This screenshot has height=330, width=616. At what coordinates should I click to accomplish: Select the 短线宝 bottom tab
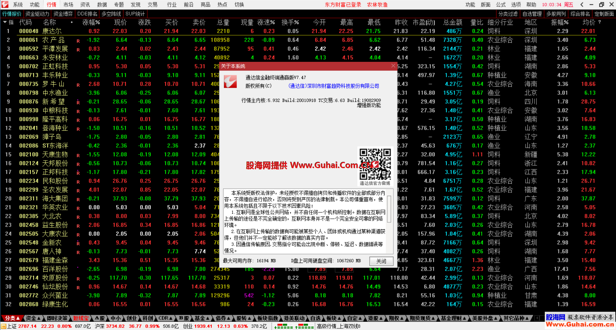(81, 318)
